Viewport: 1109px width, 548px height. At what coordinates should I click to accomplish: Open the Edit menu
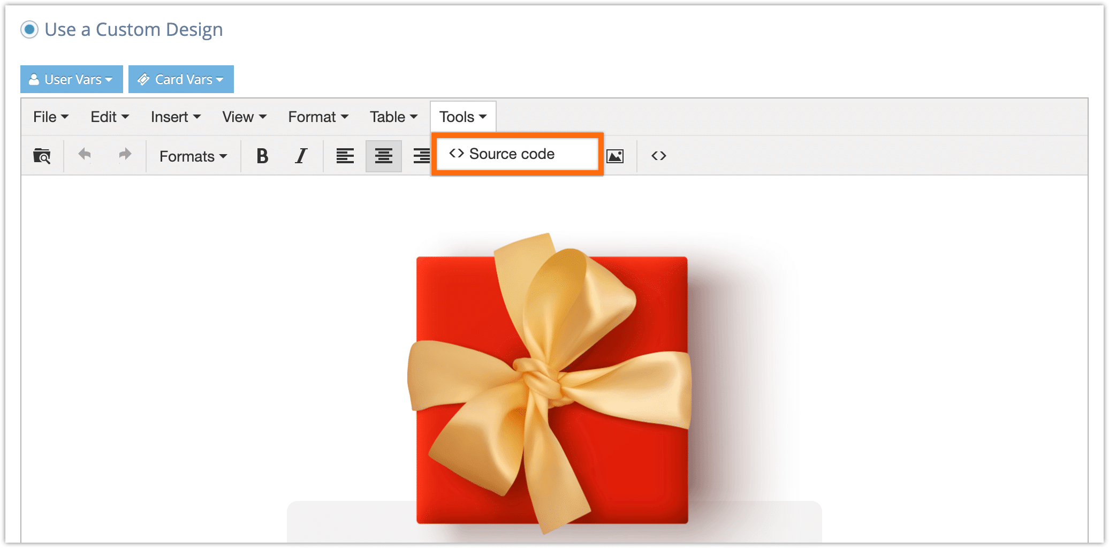[110, 117]
